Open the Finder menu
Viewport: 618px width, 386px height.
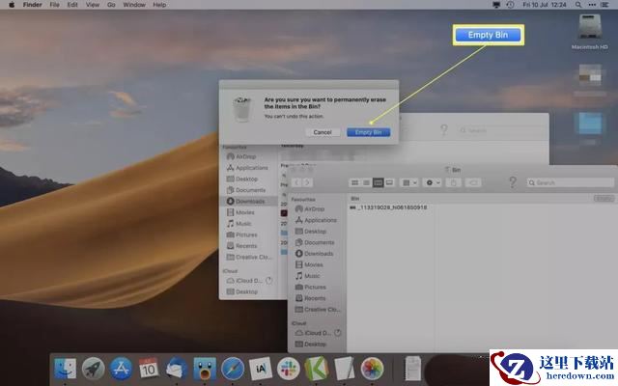(32, 5)
